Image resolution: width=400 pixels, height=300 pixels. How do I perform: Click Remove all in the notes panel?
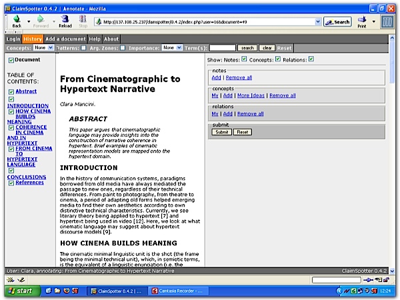(239, 77)
